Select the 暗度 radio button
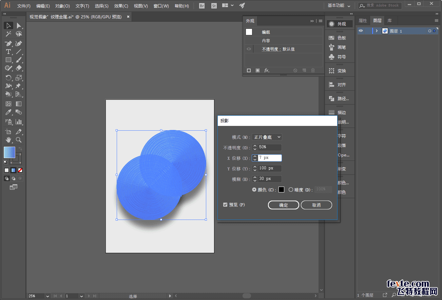The height and width of the screenshot is (300, 442). (291, 190)
